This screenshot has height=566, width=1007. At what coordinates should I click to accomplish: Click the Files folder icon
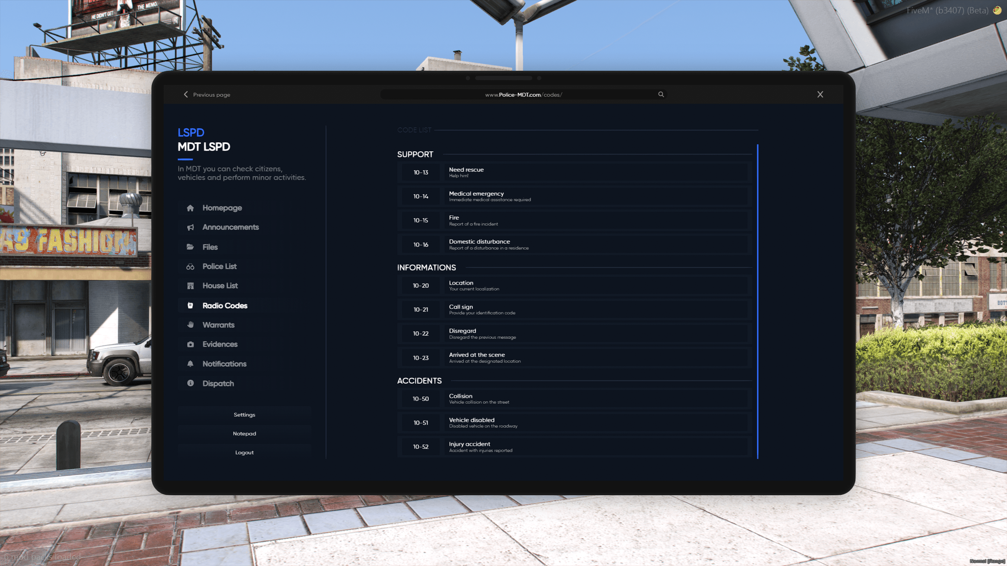(x=190, y=247)
